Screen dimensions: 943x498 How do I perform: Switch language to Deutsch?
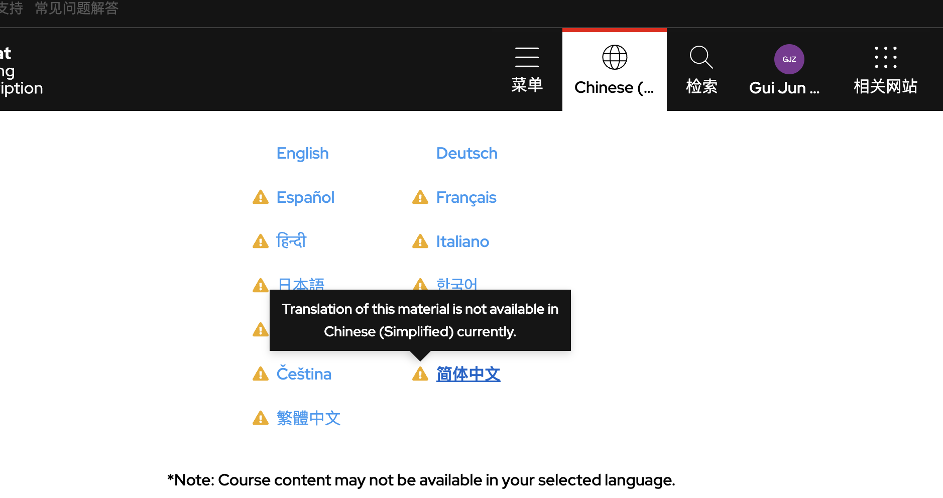coord(466,153)
